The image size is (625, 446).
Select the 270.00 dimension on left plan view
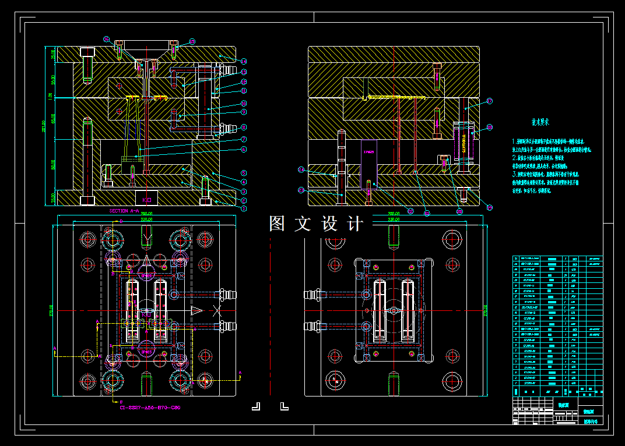(51, 310)
